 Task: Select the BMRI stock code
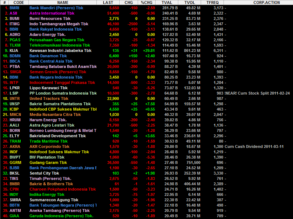14,8
